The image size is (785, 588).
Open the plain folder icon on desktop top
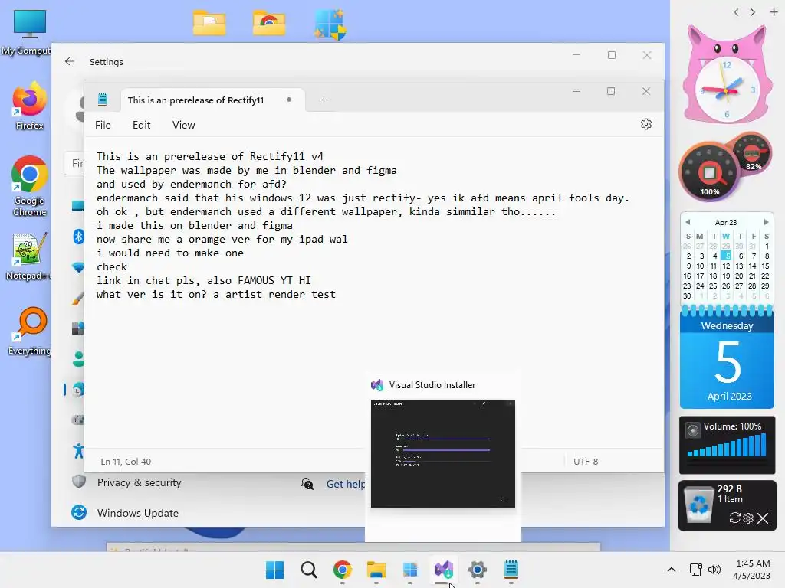click(209, 23)
